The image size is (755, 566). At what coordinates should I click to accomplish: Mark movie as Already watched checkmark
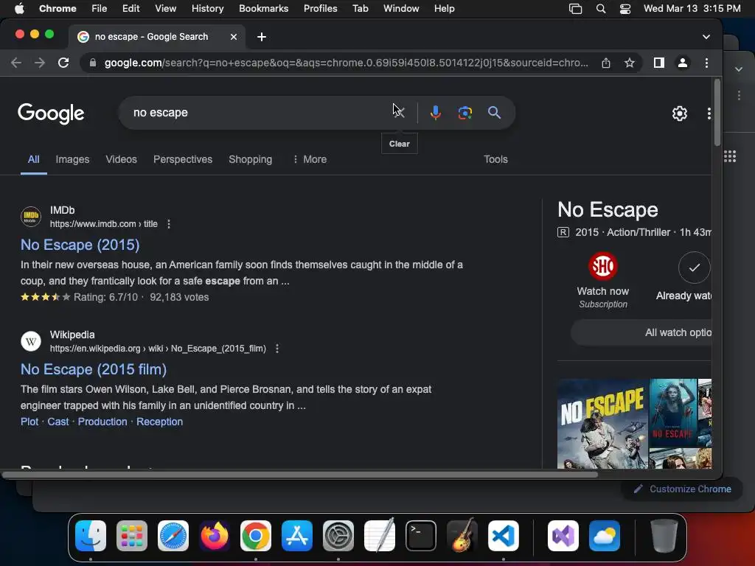694,268
